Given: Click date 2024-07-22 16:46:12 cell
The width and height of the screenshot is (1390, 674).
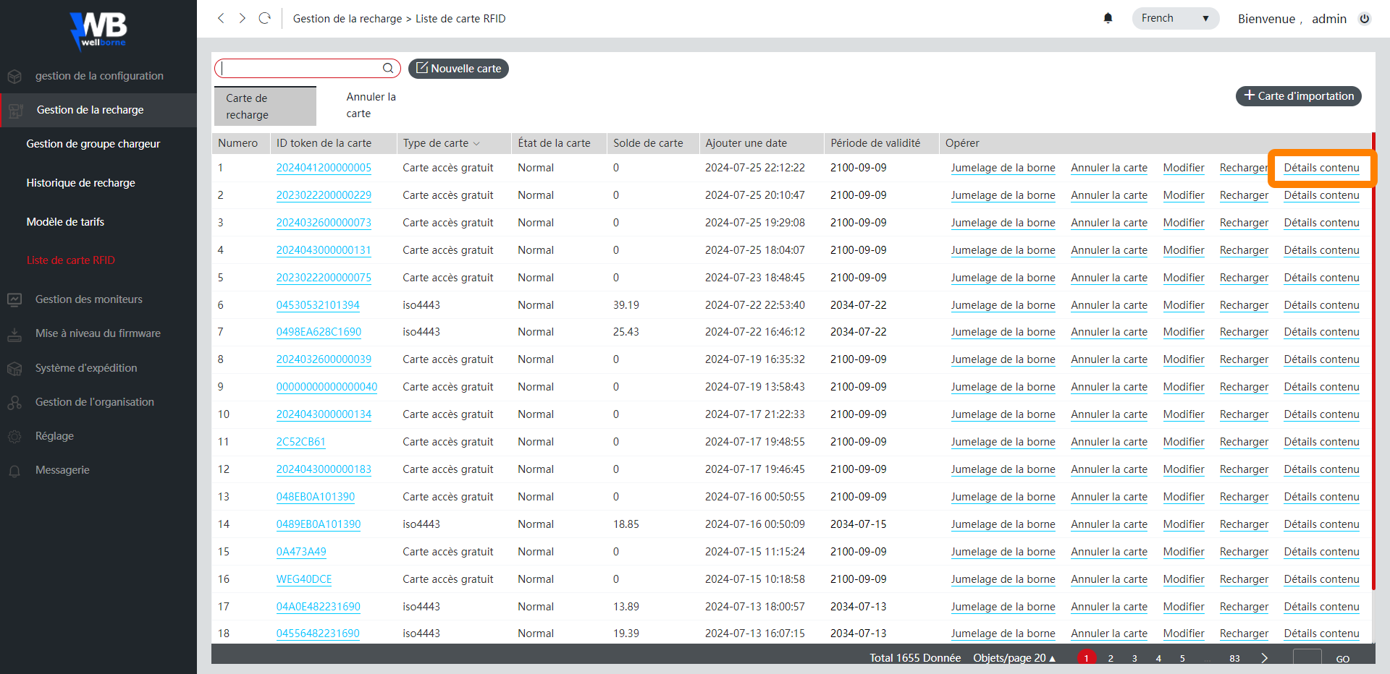Looking at the screenshot, I should point(754,332).
